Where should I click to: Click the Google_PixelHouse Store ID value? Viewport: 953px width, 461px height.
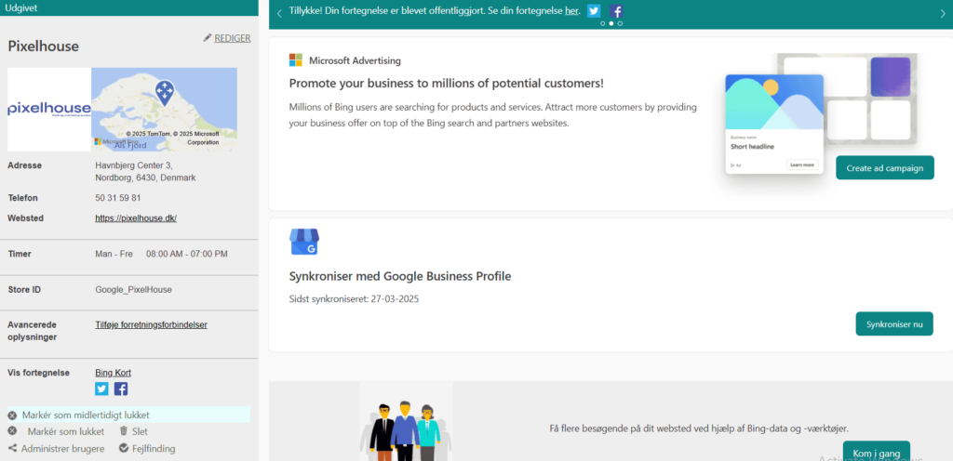click(134, 290)
